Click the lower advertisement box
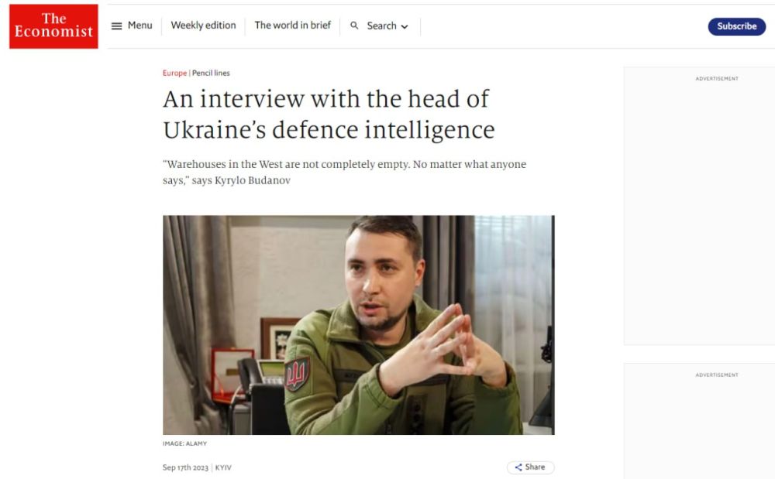This screenshot has width=775, height=479. pyautogui.click(x=699, y=421)
